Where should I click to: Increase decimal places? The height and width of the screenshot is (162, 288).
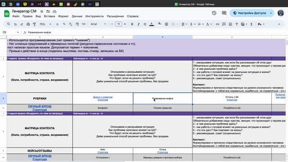point(77,24)
